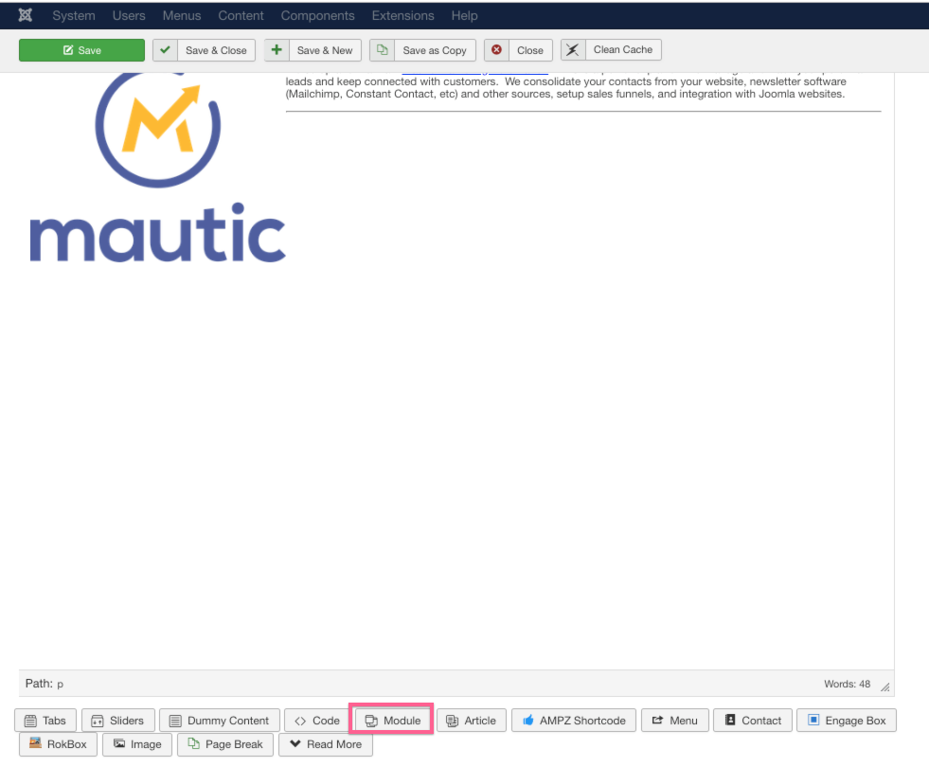Click the Save & Close label
The width and height of the screenshot is (929, 767).
pos(216,50)
